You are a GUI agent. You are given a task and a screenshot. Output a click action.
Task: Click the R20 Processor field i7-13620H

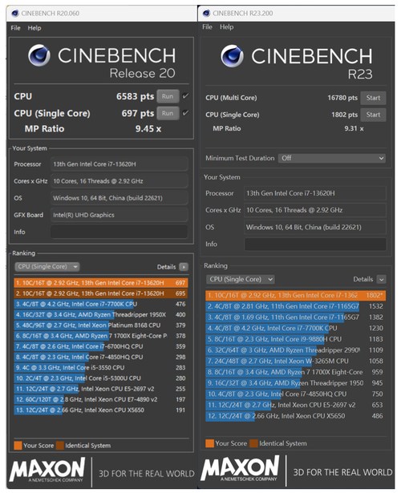pyautogui.click(x=119, y=164)
